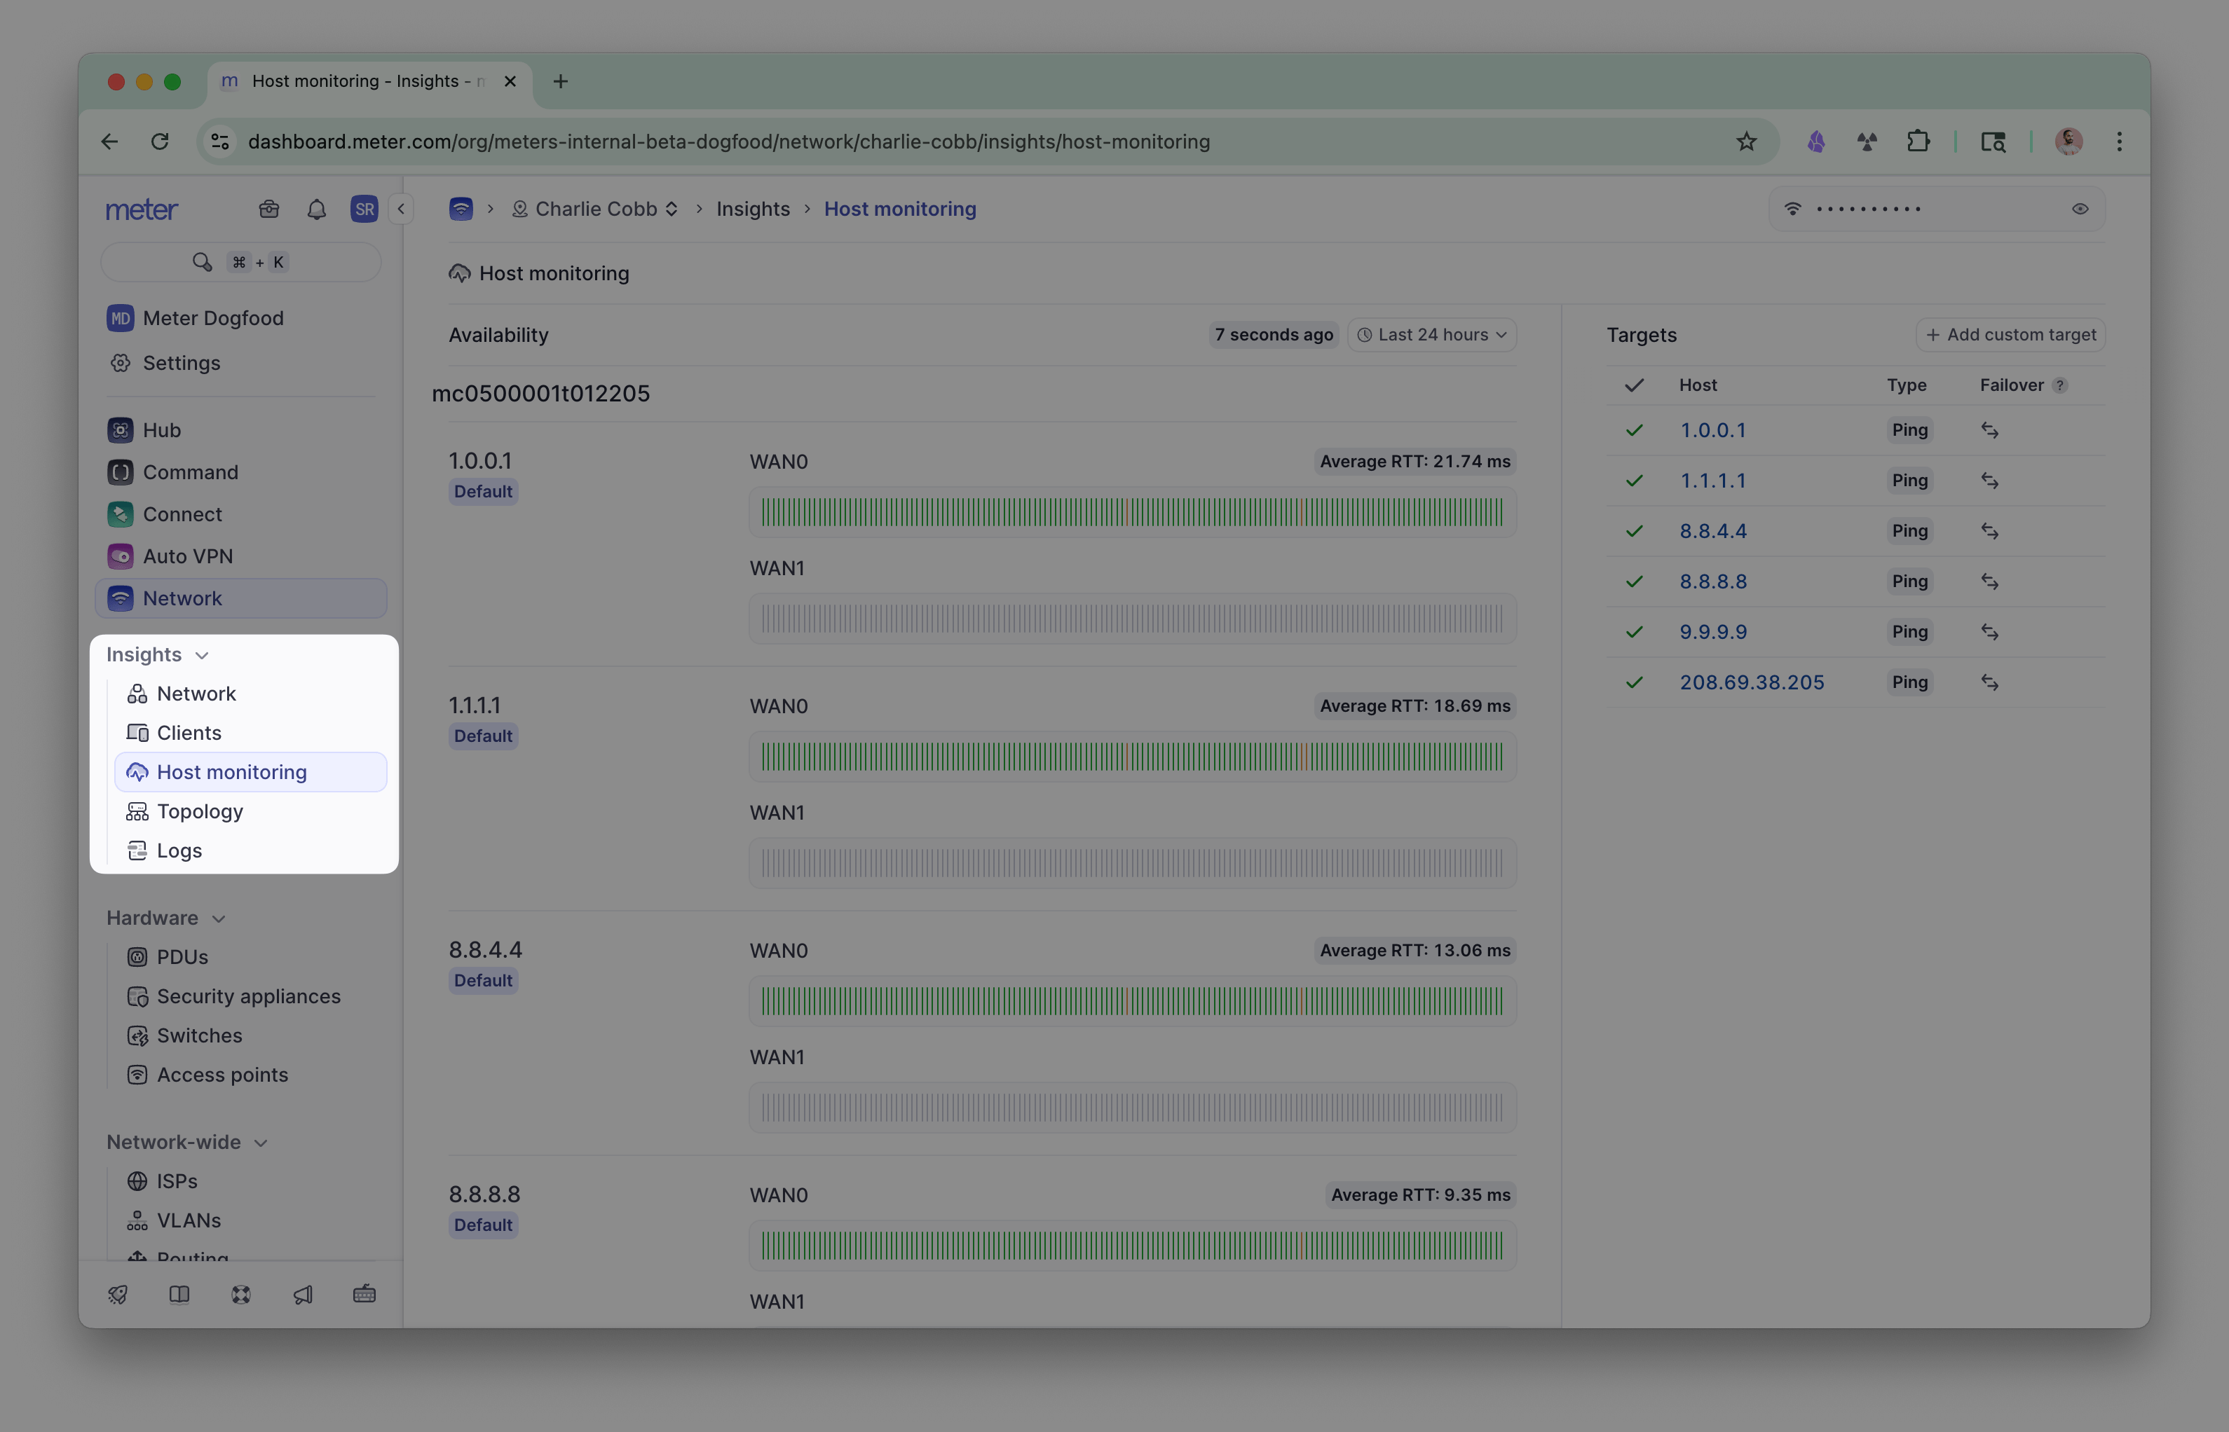Show the hidden Wi-Fi password via eye icon
The width and height of the screenshot is (2229, 1432).
click(2080, 209)
